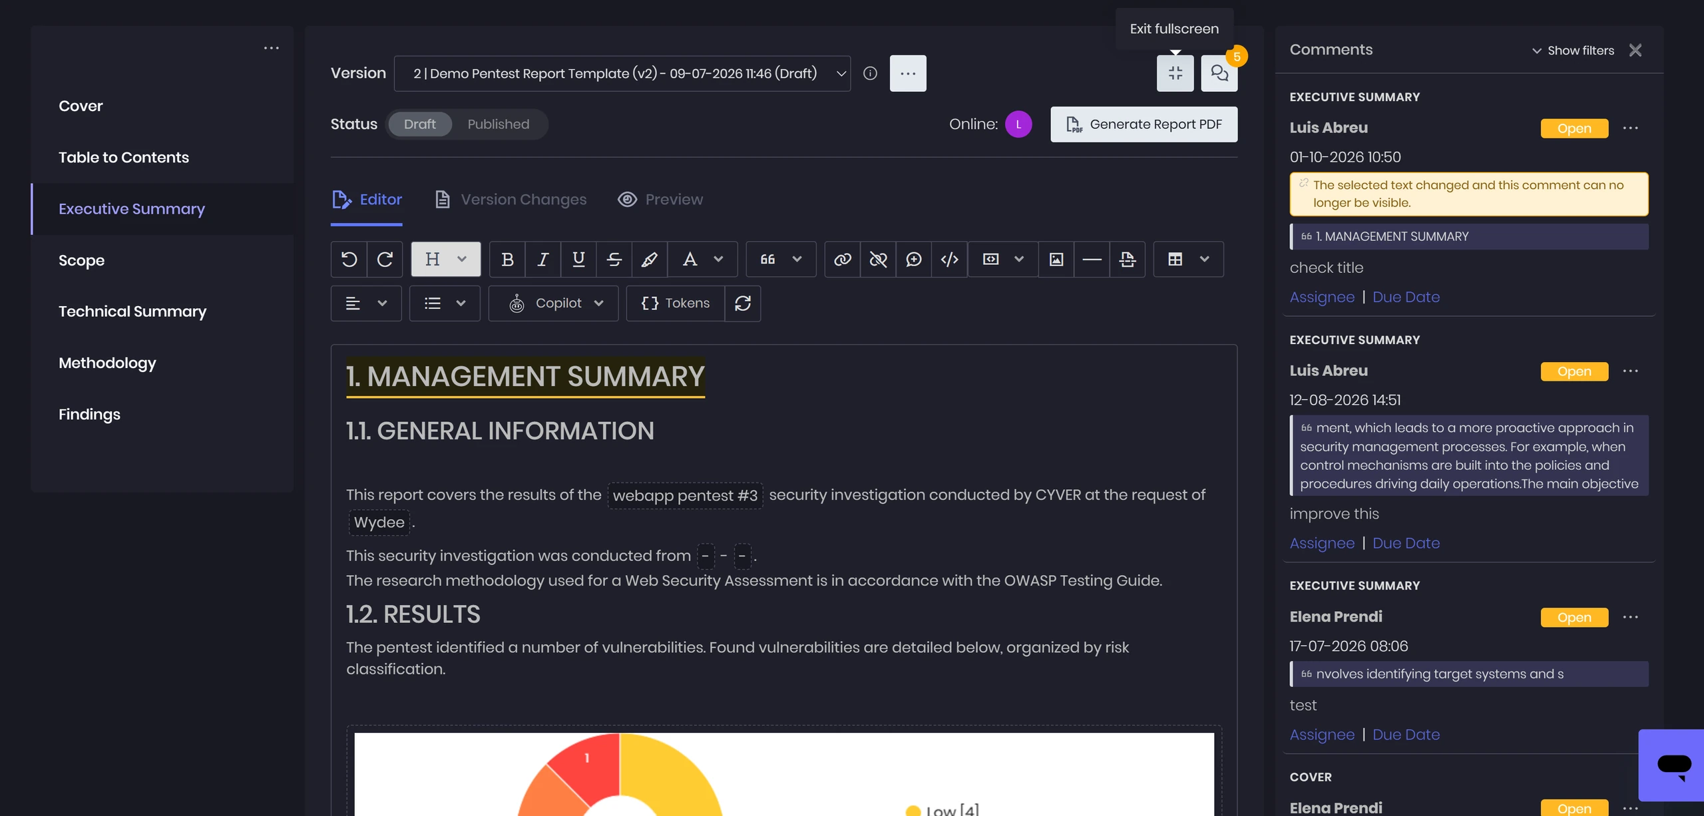Expand the text alignment dropdown
Viewport: 1704px width, 816px height.
point(366,304)
